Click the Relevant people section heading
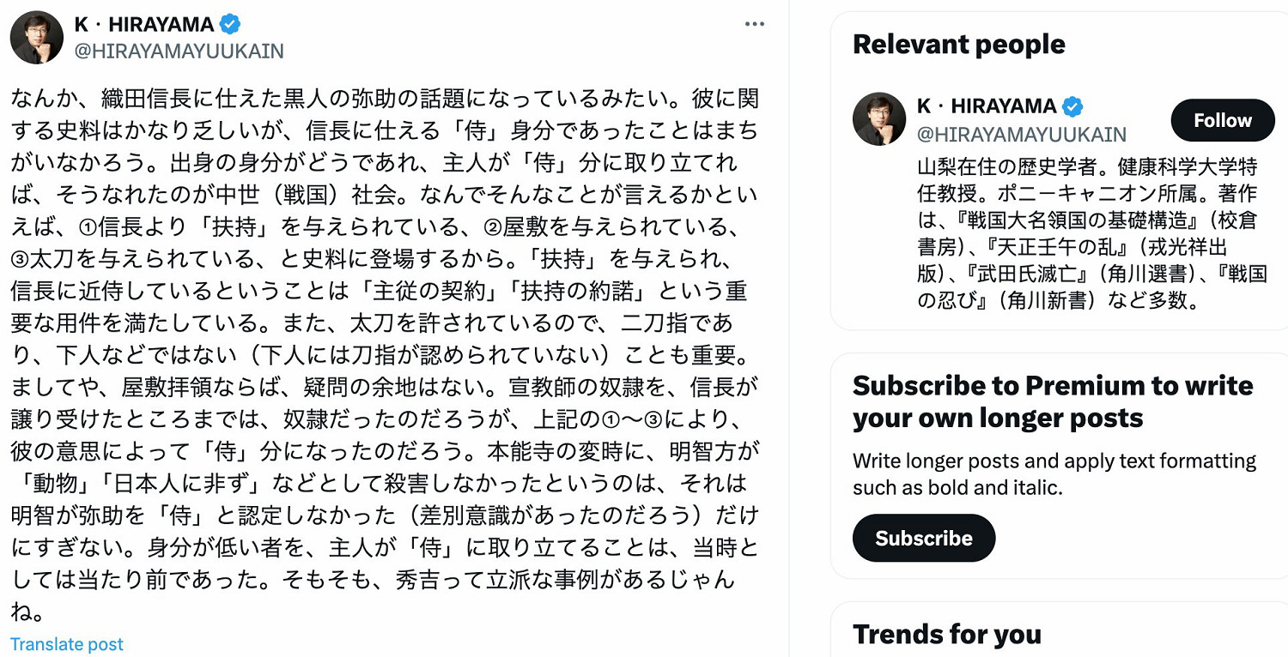 [958, 43]
